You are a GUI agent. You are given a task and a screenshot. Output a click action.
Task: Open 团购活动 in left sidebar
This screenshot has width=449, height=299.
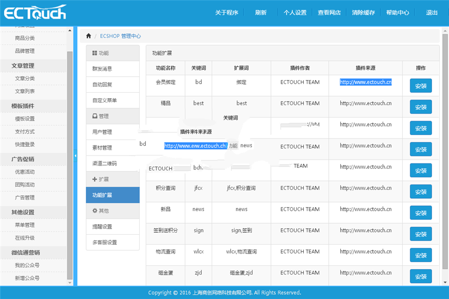pyautogui.click(x=25, y=184)
